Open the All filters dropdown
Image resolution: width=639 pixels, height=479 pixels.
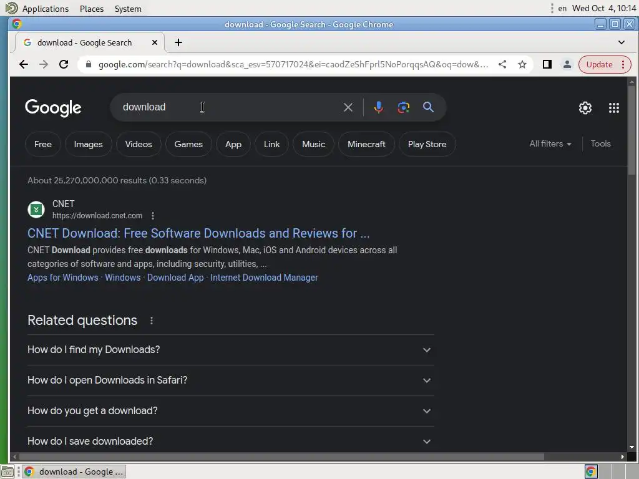[550, 144]
